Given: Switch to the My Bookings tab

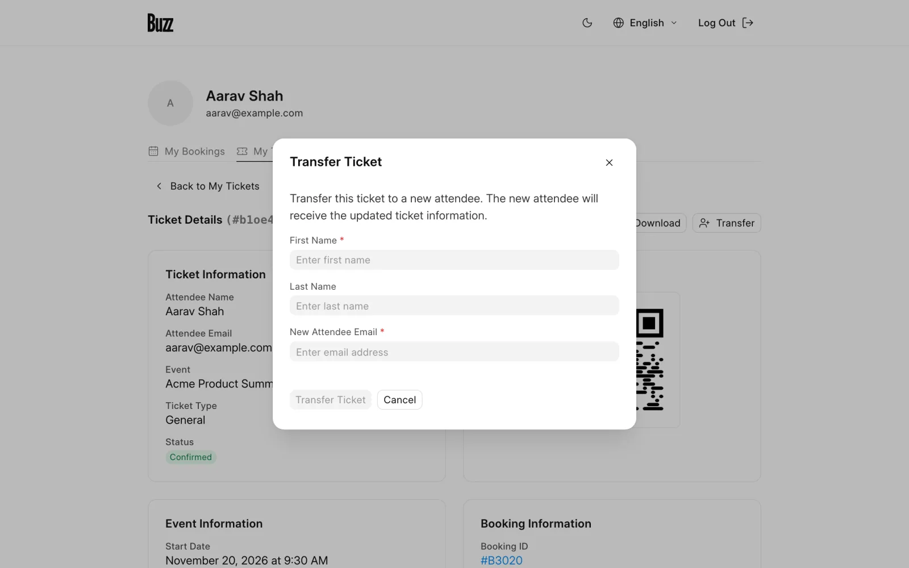Looking at the screenshot, I should click(186, 151).
